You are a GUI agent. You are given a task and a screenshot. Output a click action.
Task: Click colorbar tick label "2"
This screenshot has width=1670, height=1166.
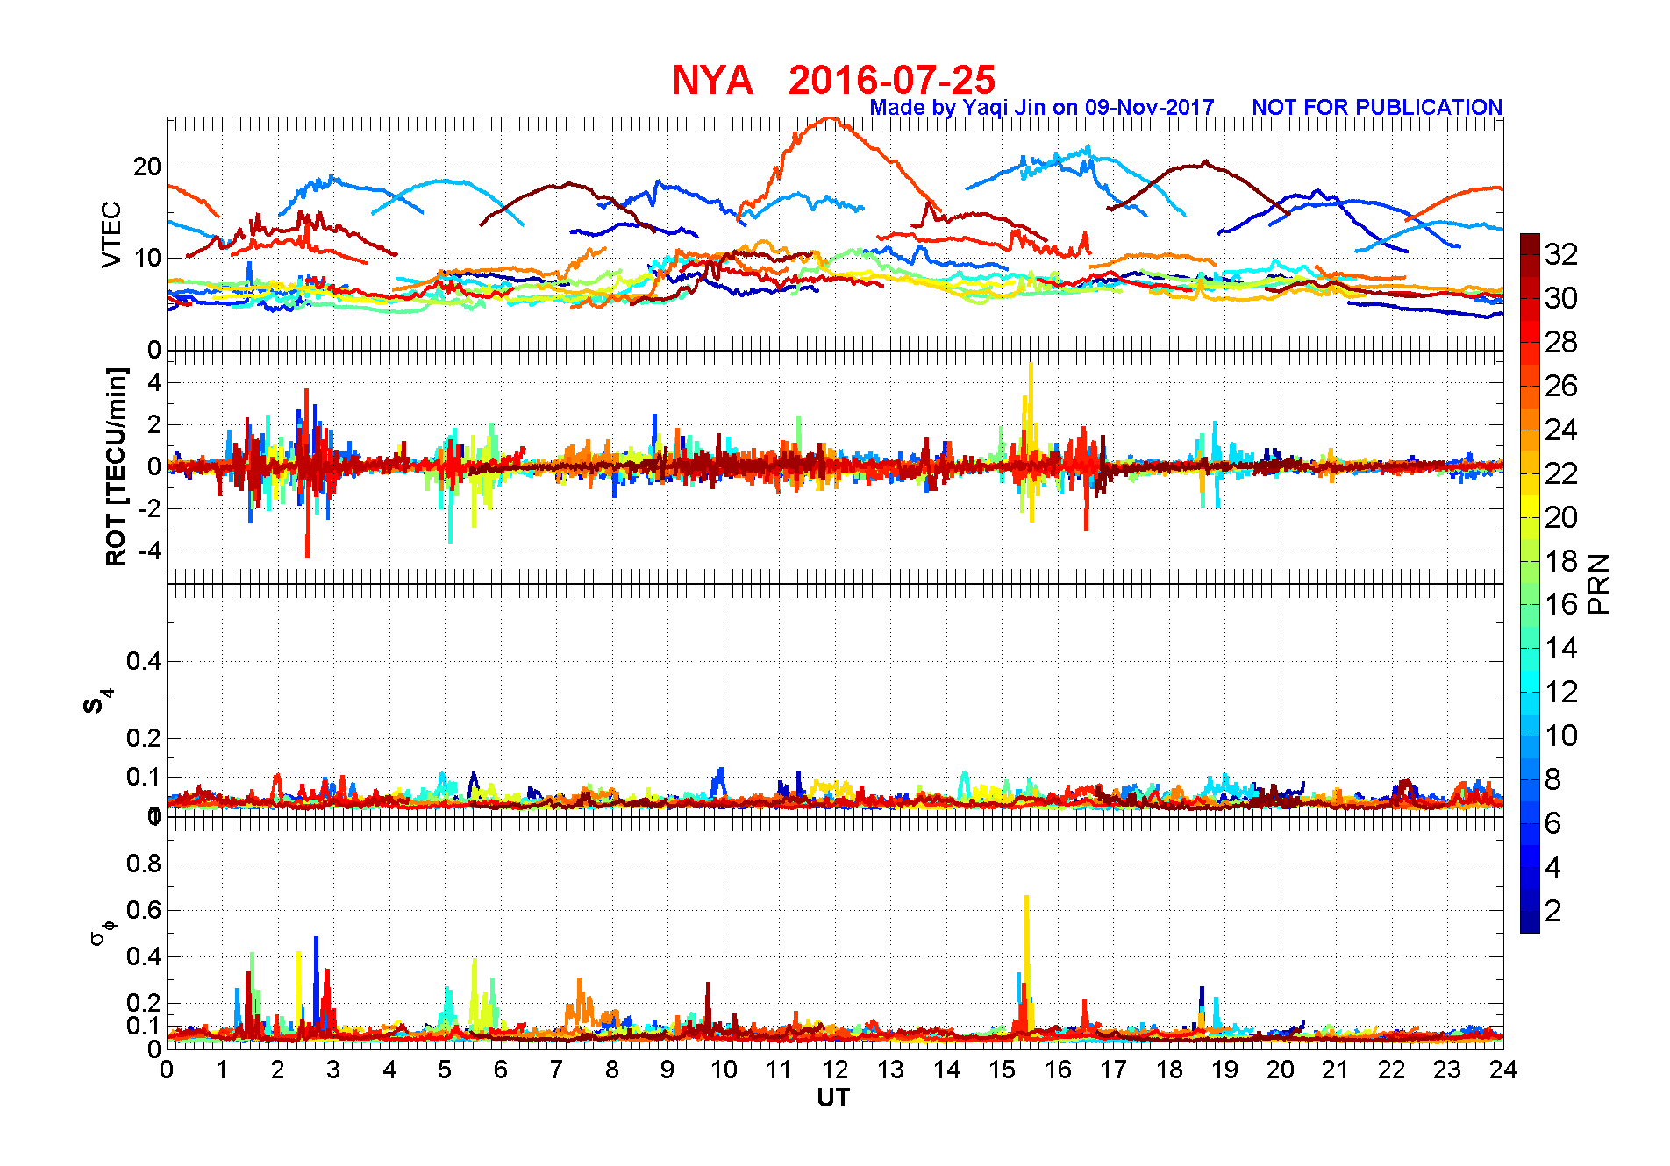coord(1553,911)
